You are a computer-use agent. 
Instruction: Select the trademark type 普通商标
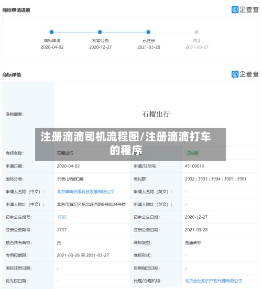(193, 242)
